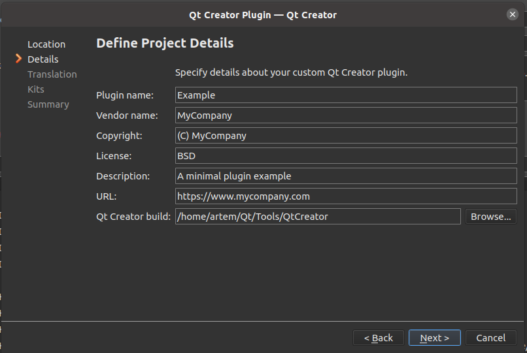Select the URL input field
Screen dimensions: 527x353
tap(346, 196)
